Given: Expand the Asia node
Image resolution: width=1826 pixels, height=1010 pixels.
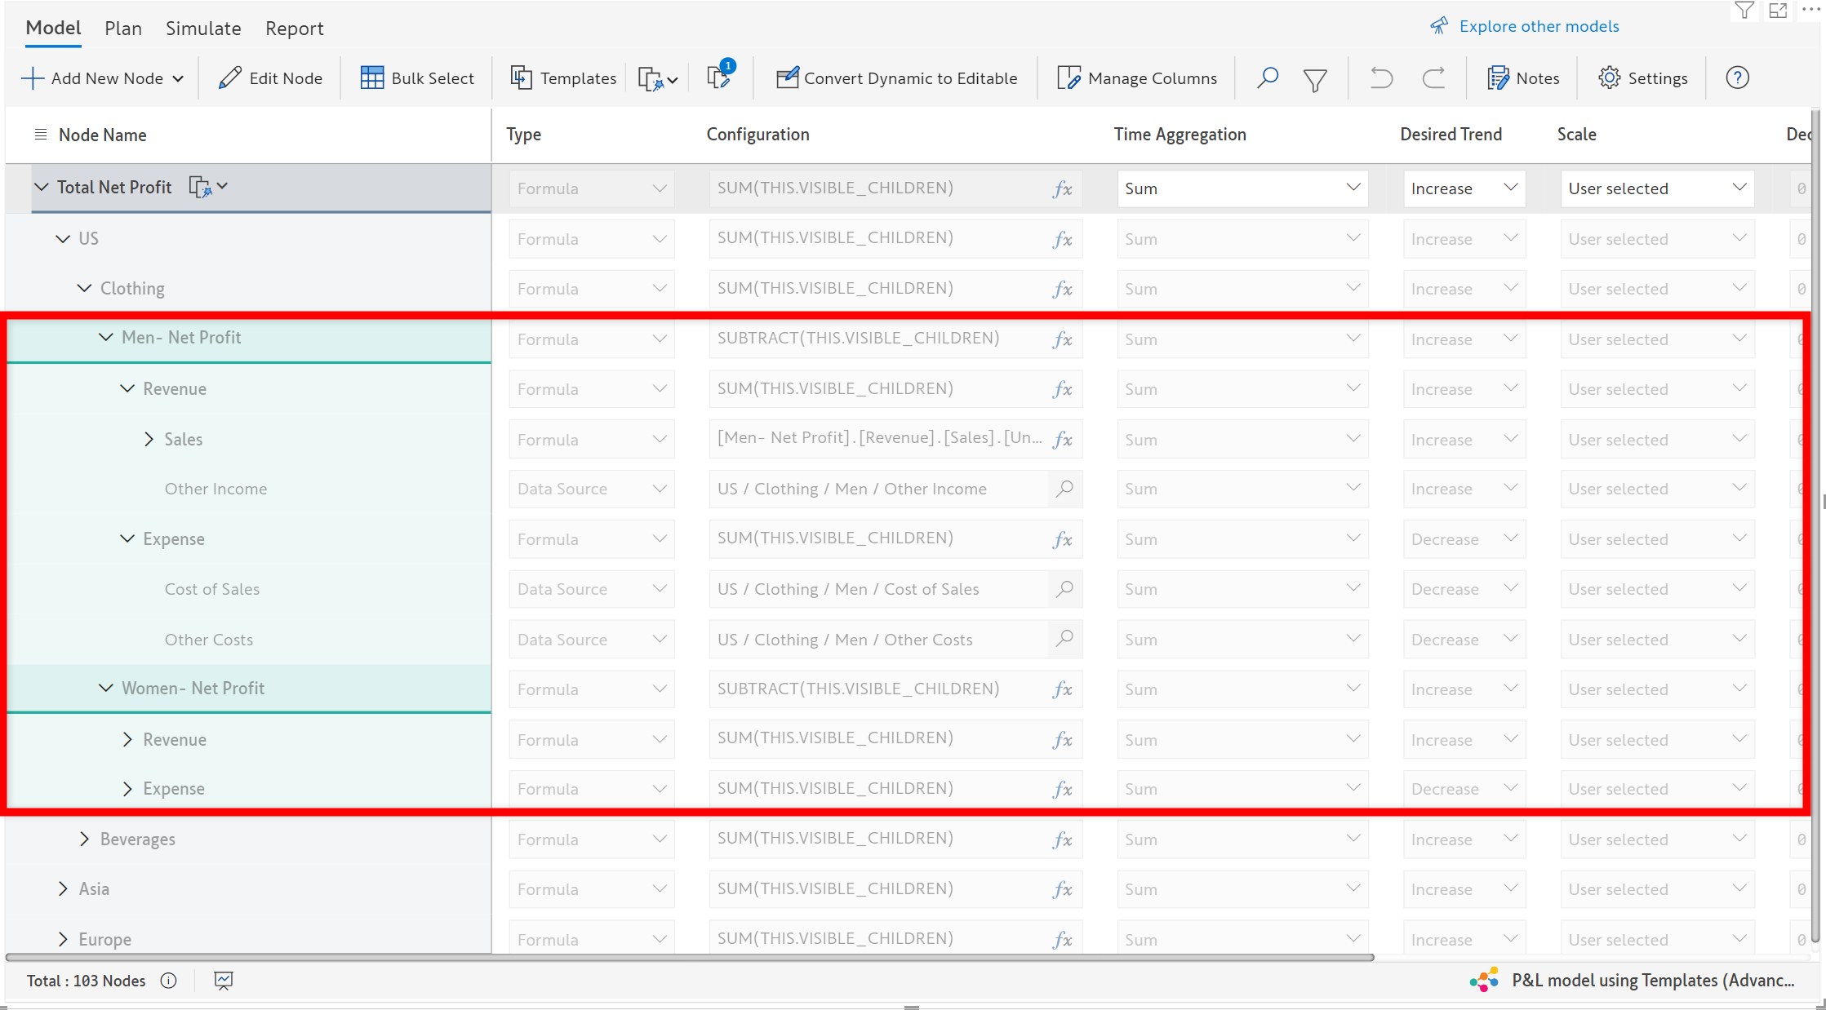Looking at the screenshot, I should pyautogui.click(x=64, y=888).
